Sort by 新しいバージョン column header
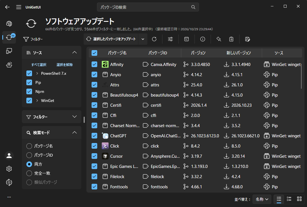 point(239,53)
